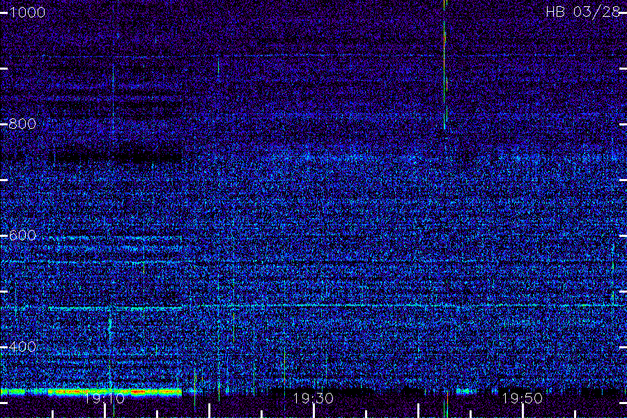627x418 pixels.
Task: Click the 19:30 time axis label
Action: 313,398
